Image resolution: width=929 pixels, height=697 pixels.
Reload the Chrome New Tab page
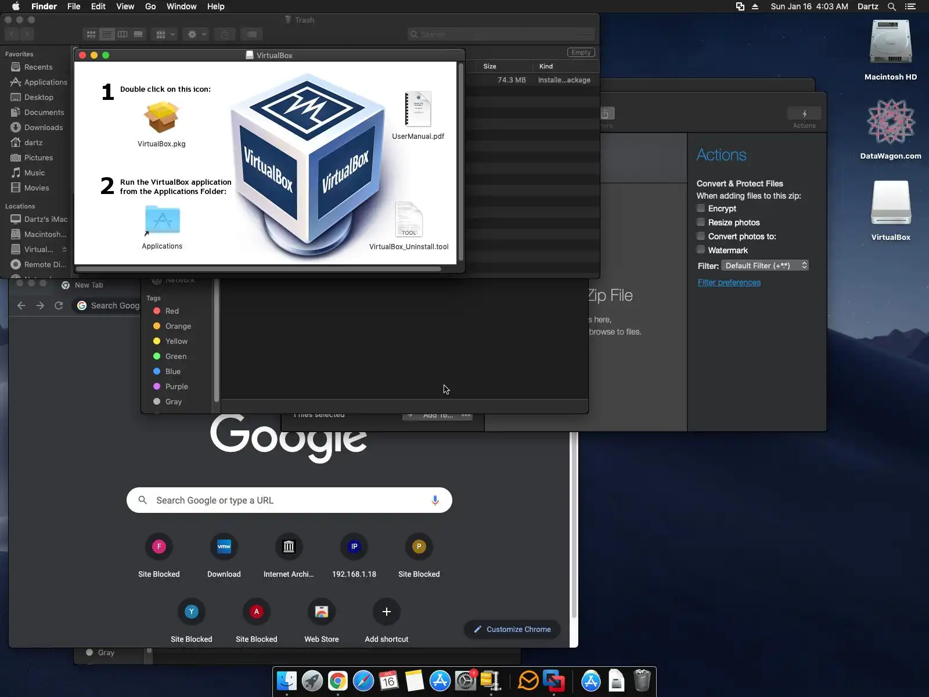coord(59,306)
